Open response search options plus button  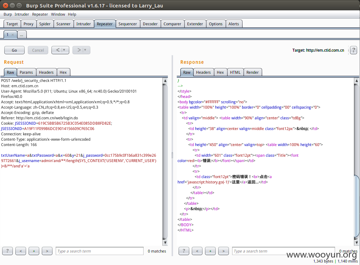[210, 251]
